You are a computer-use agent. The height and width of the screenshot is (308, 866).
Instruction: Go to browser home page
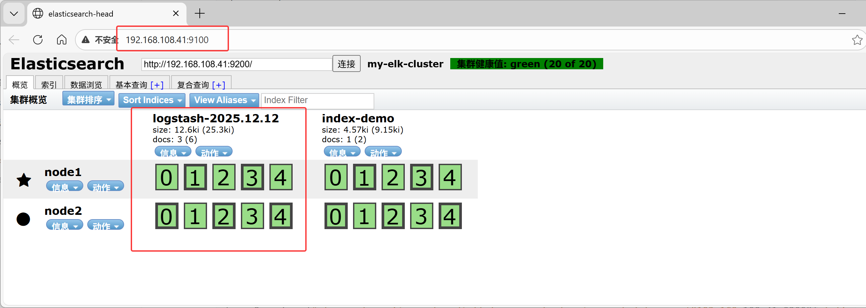click(61, 40)
